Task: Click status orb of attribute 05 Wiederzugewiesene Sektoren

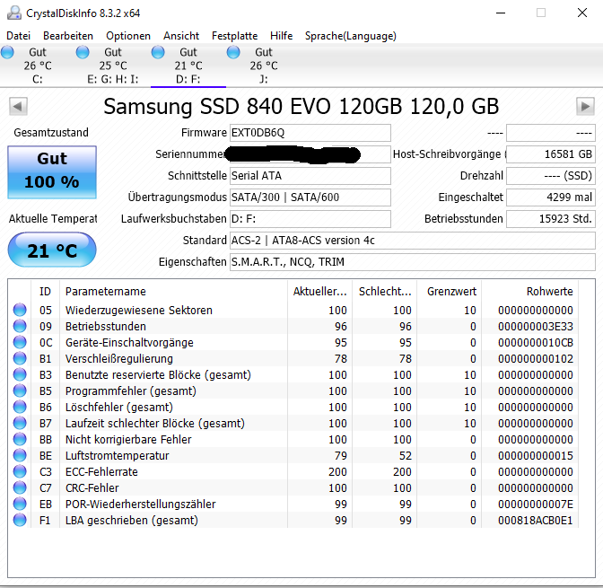Action: click(x=20, y=310)
